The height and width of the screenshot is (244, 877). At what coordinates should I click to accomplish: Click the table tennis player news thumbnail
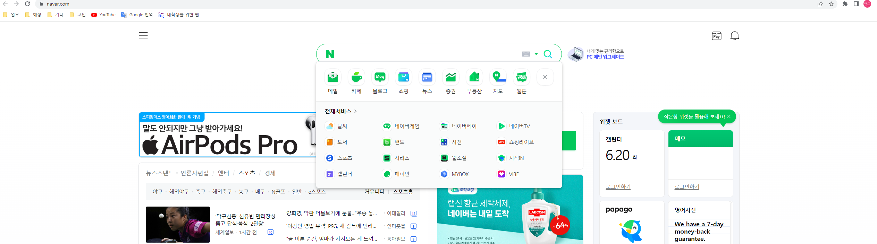click(x=178, y=224)
